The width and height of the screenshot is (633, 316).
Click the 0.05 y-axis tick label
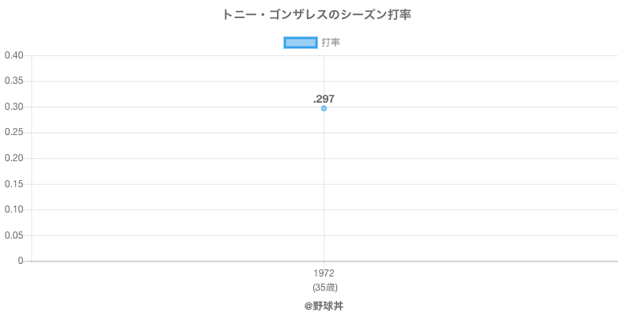click(13, 235)
